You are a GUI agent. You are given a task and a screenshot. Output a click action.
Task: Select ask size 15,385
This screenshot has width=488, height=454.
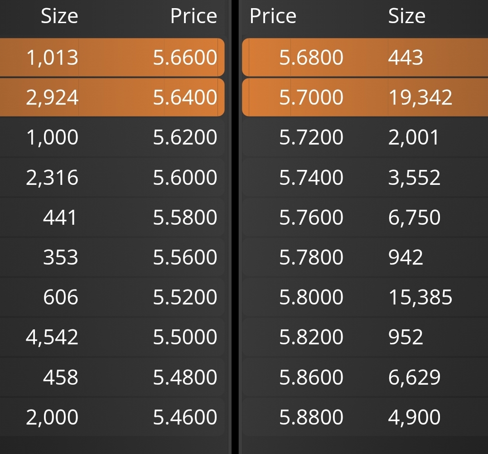[420, 297]
